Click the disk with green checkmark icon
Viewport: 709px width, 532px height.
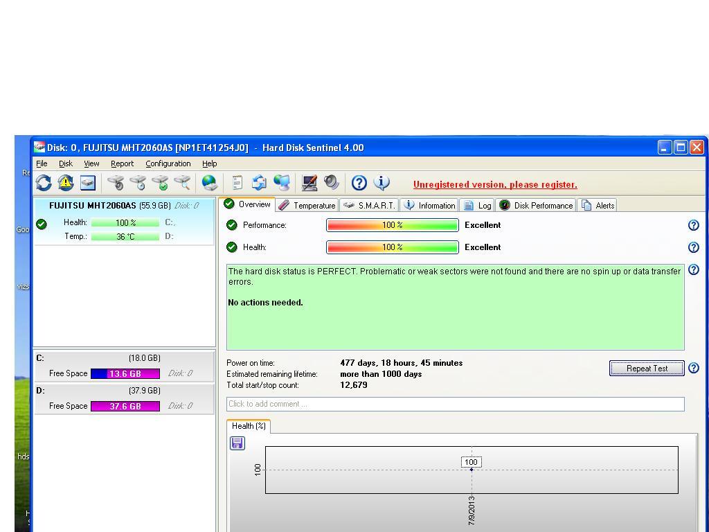coord(161,183)
